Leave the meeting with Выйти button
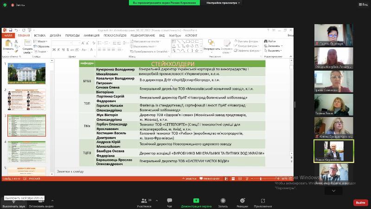This screenshot has width=371, height=209. pos(360,202)
